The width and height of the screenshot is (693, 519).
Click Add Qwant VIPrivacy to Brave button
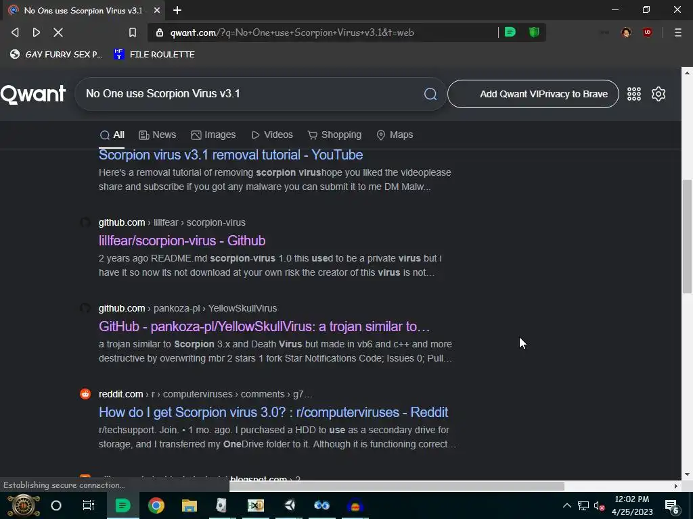tap(533, 93)
